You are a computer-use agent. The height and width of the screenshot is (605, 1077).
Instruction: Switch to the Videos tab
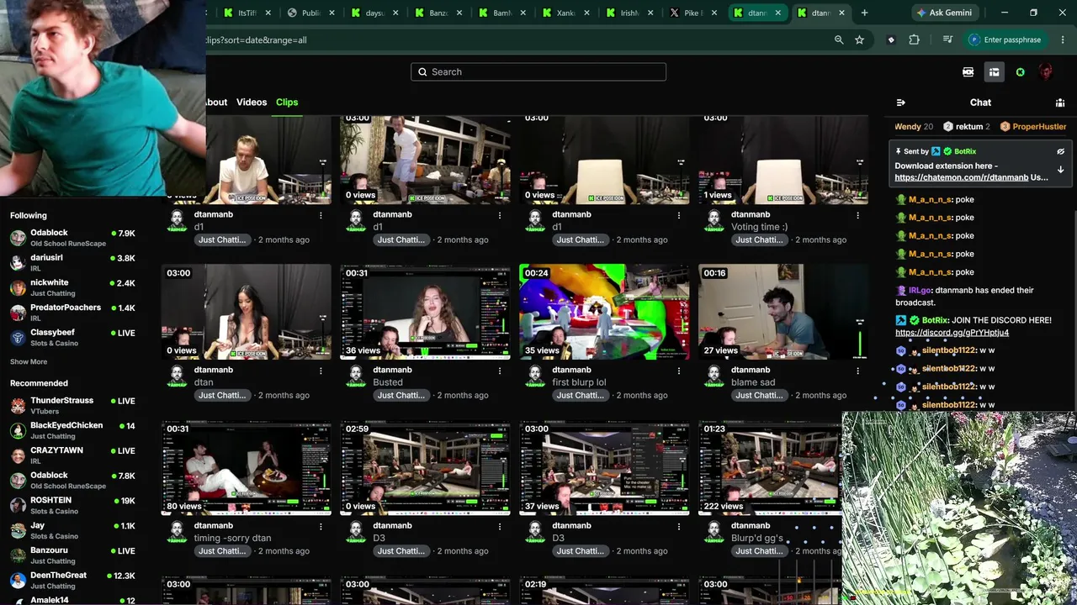(x=252, y=103)
